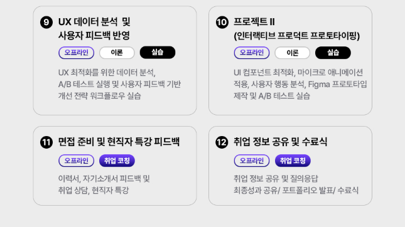Viewport: 405px width, 227px height.
Task: Click the number 10 circle badge
Action: 222,22
